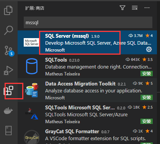Click the 2.5 star rating
160x144 pixels.
(x=147, y=107)
